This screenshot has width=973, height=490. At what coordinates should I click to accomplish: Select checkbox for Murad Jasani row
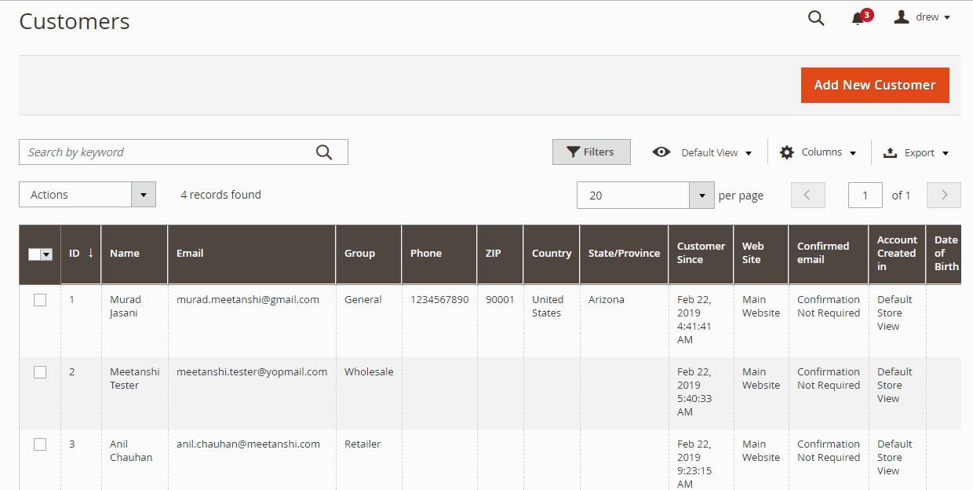coord(40,300)
